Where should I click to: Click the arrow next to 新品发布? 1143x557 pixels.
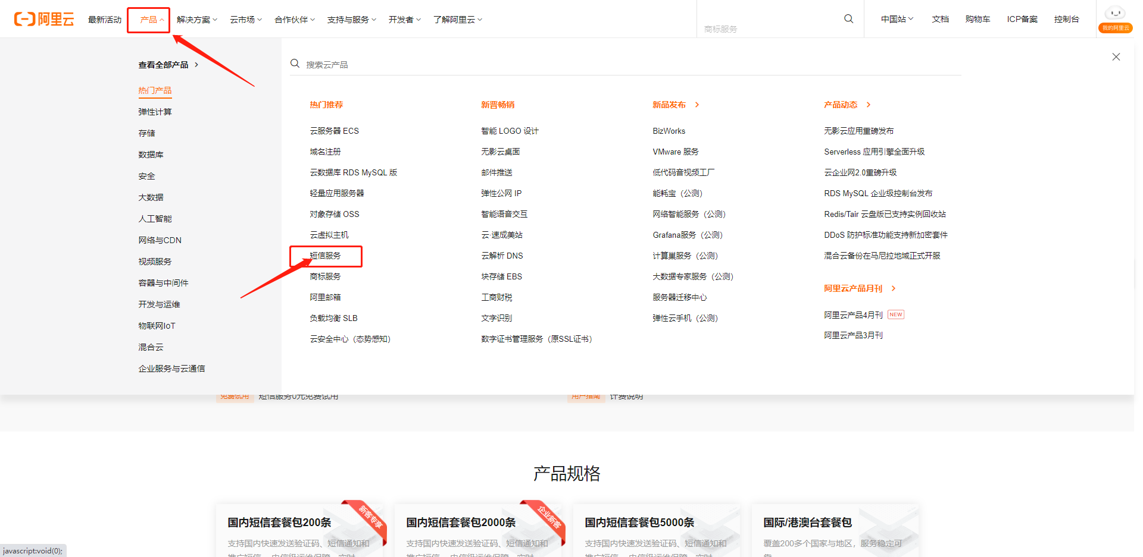click(x=697, y=105)
